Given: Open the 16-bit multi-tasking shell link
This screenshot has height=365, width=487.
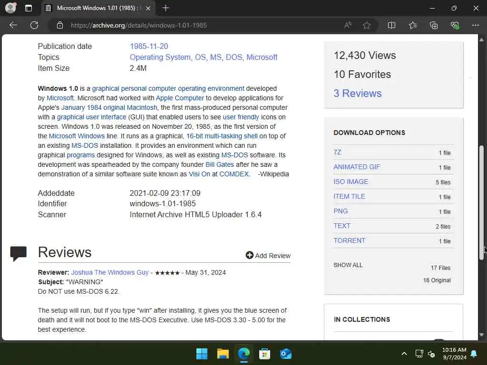Looking at the screenshot, I should (222, 136).
